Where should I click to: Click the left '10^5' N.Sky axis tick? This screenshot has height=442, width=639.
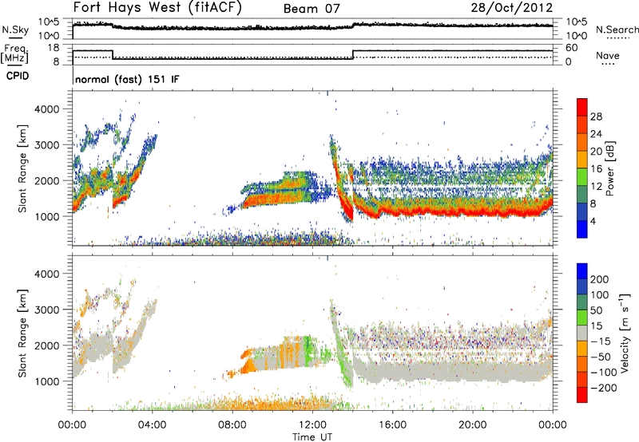(x=49, y=22)
